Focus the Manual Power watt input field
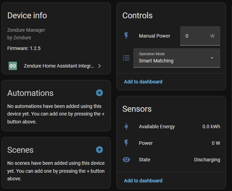Image resolution: width=232 pixels, height=191 pixels. click(200, 36)
